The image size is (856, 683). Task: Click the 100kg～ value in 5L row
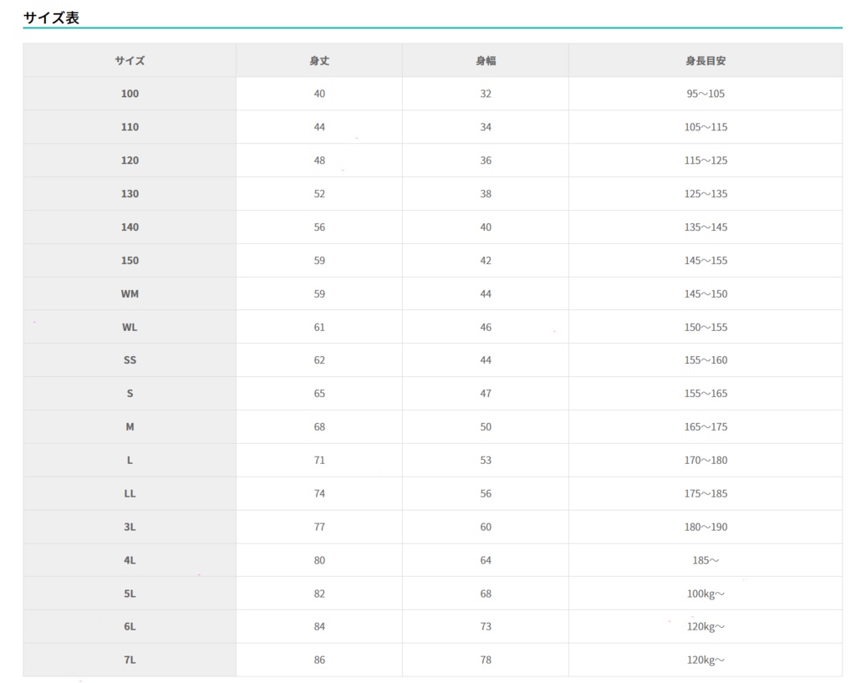click(706, 594)
